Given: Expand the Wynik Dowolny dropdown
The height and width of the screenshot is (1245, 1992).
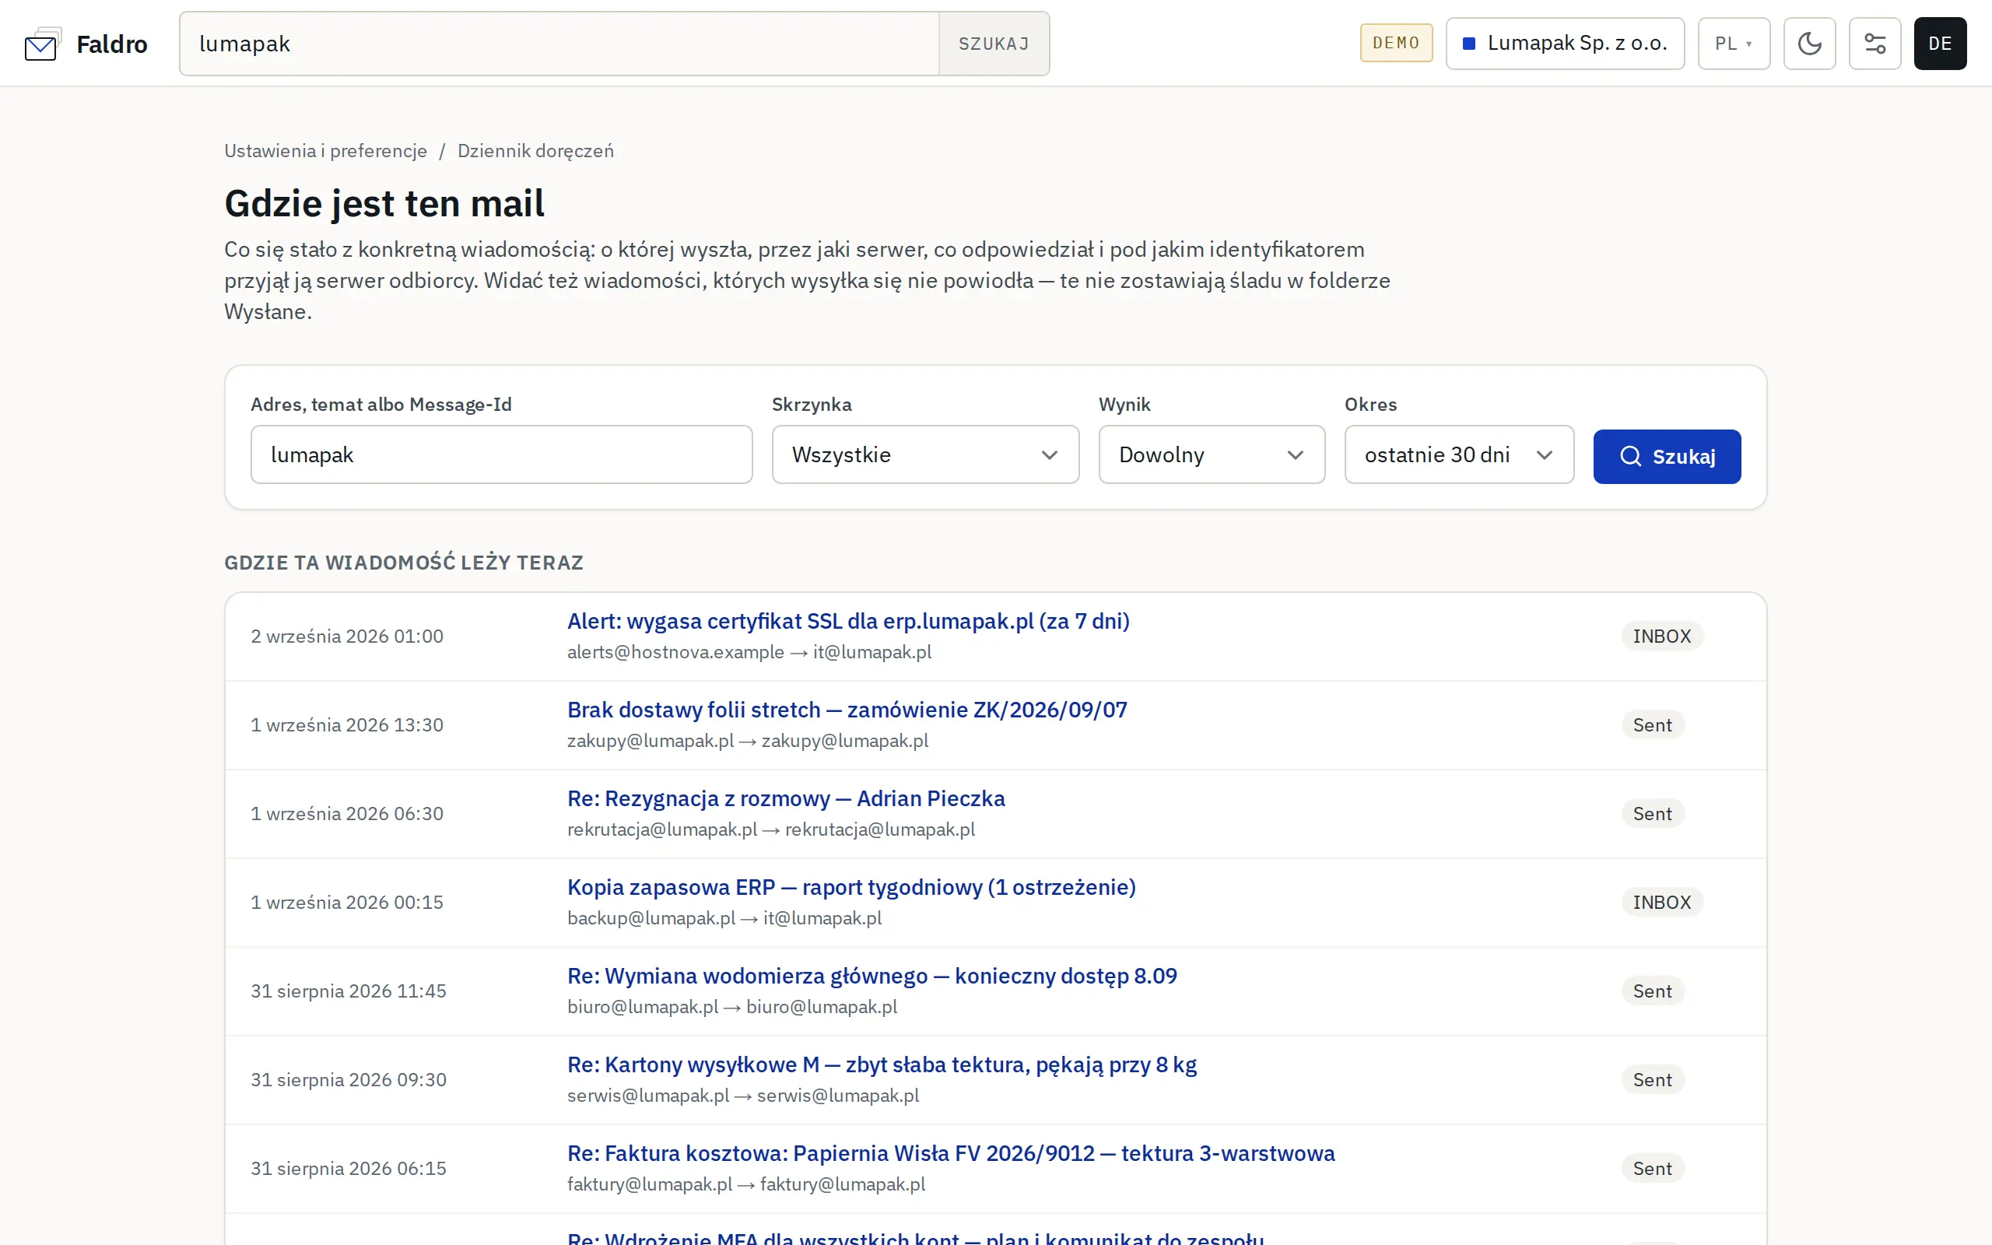Looking at the screenshot, I should tap(1212, 454).
